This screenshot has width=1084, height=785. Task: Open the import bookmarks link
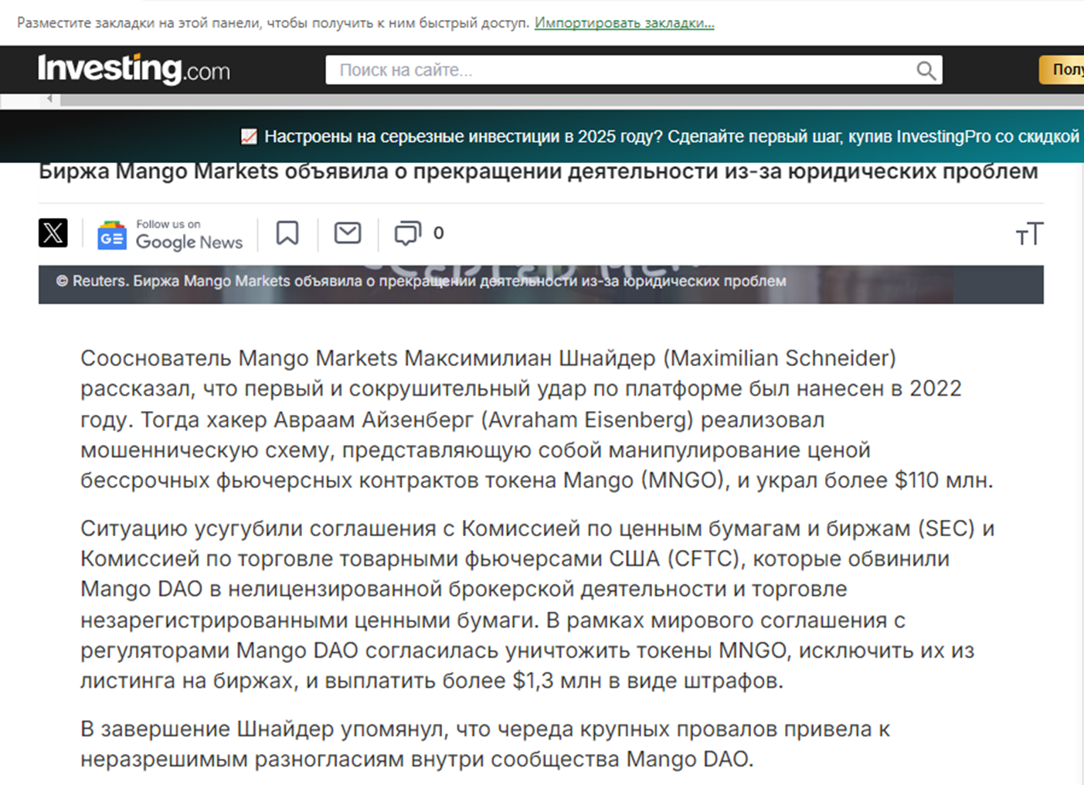(624, 22)
